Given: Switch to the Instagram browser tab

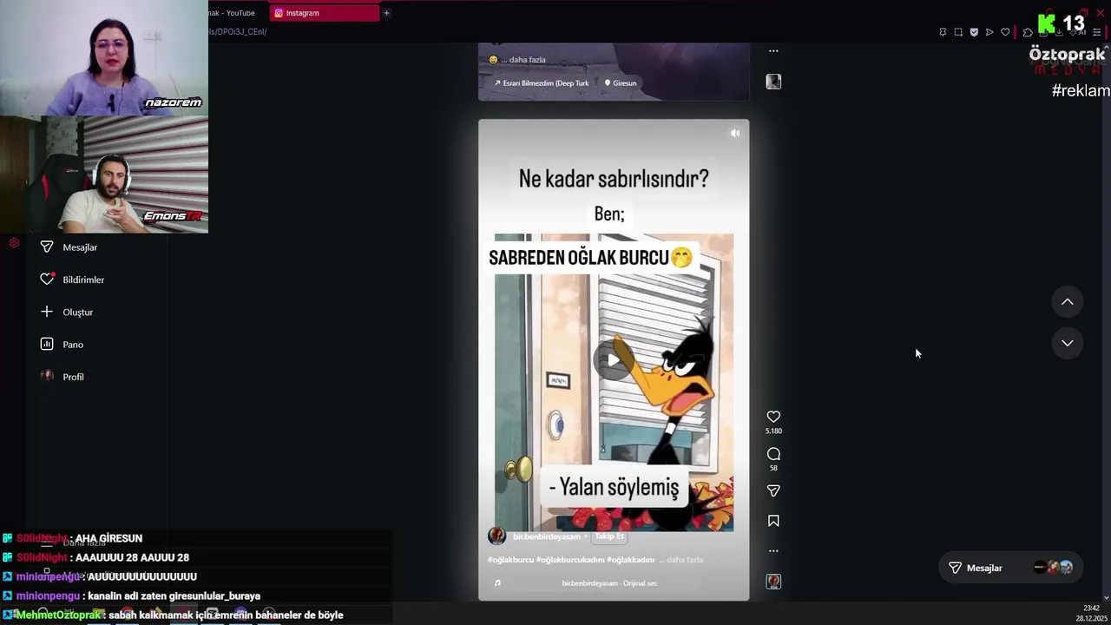Looking at the screenshot, I should [325, 13].
